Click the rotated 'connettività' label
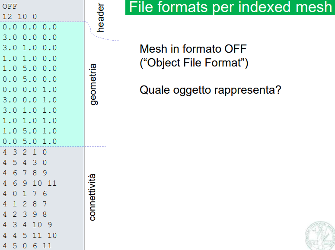 click(92, 197)
